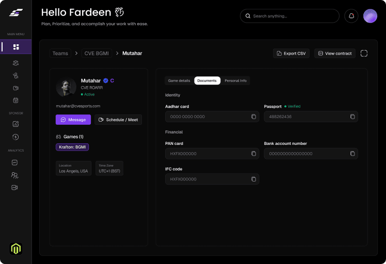
Task: Switch to the Personal Info tab
Action: click(235, 81)
